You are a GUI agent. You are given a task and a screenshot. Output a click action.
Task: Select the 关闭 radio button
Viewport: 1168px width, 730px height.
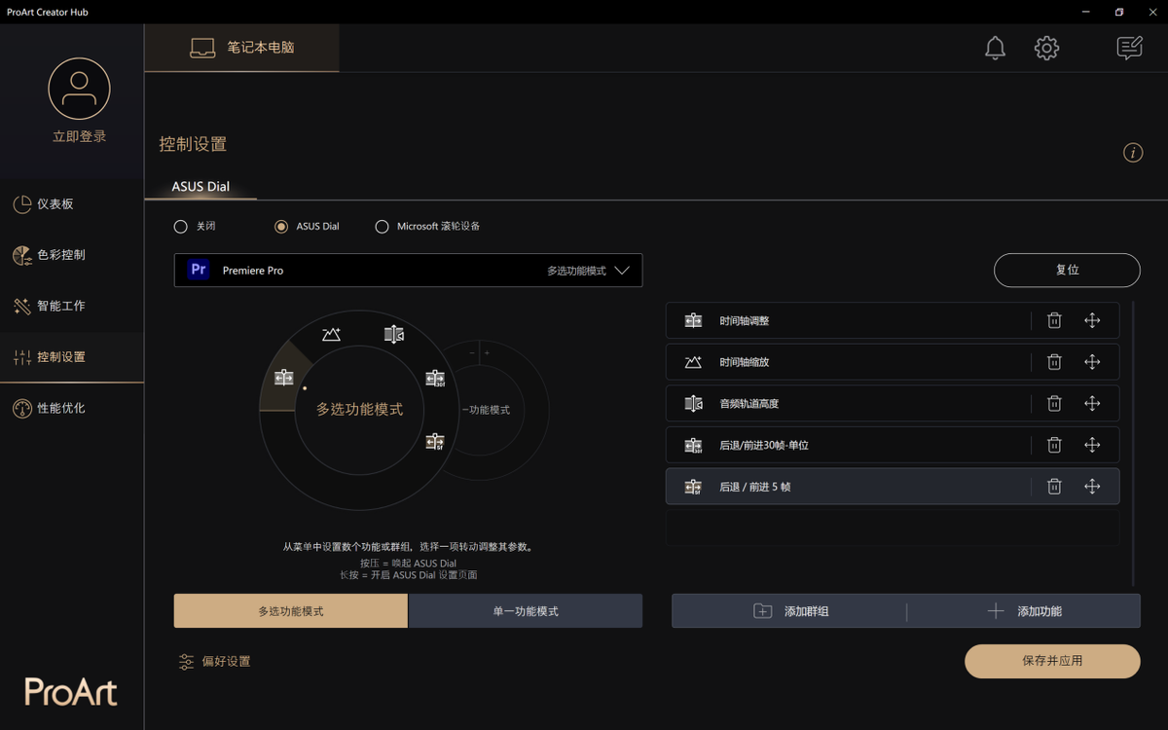[180, 226]
